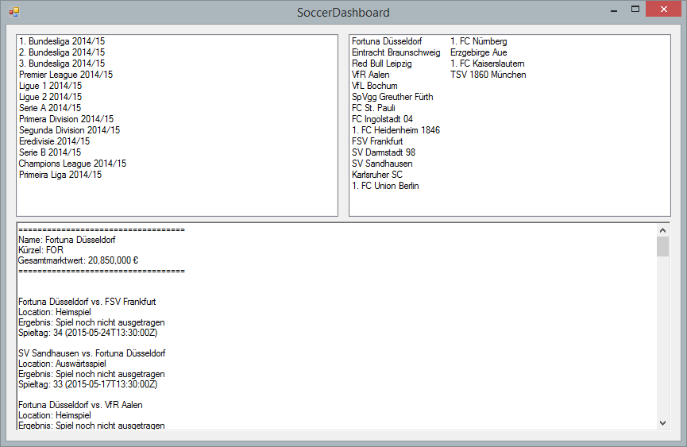The width and height of the screenshot is (687, 447).
Task: Select Serie A 2014/15
Action: click(x=50, y=108)
